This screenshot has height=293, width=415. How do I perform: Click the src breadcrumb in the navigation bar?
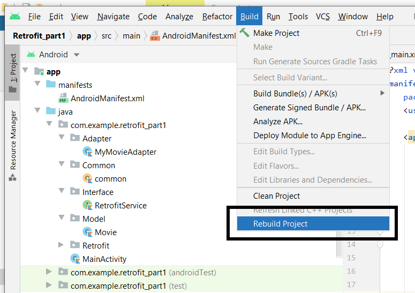[x=107, y=36]
